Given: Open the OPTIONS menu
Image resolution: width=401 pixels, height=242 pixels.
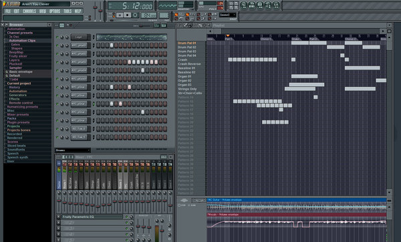Looking at the screenshot, I should coord(55,11).
